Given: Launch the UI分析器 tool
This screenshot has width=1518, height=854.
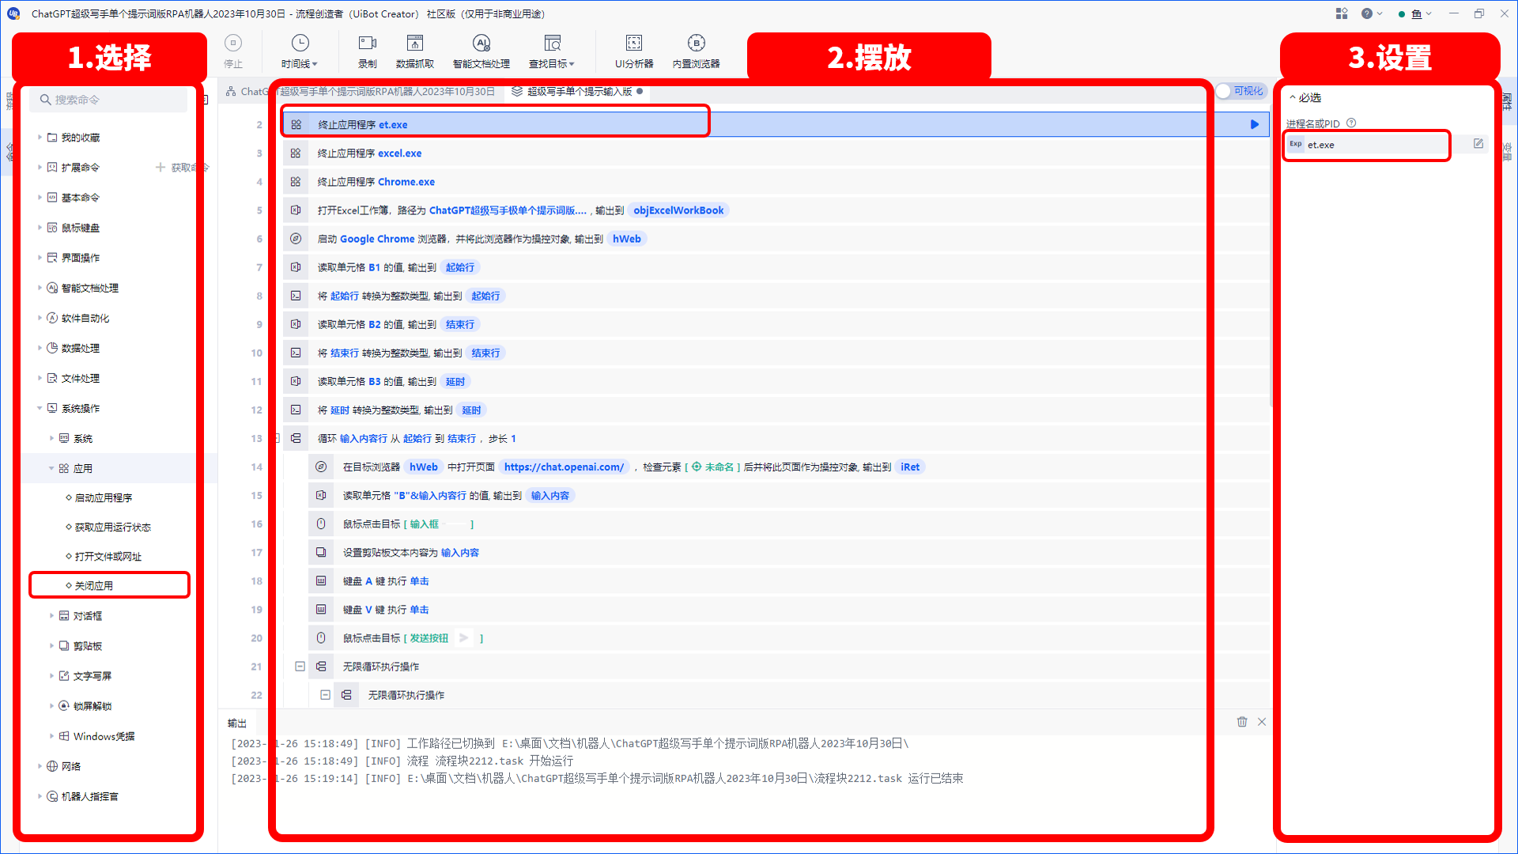Looking at the screenshot, I should [634, 51].
